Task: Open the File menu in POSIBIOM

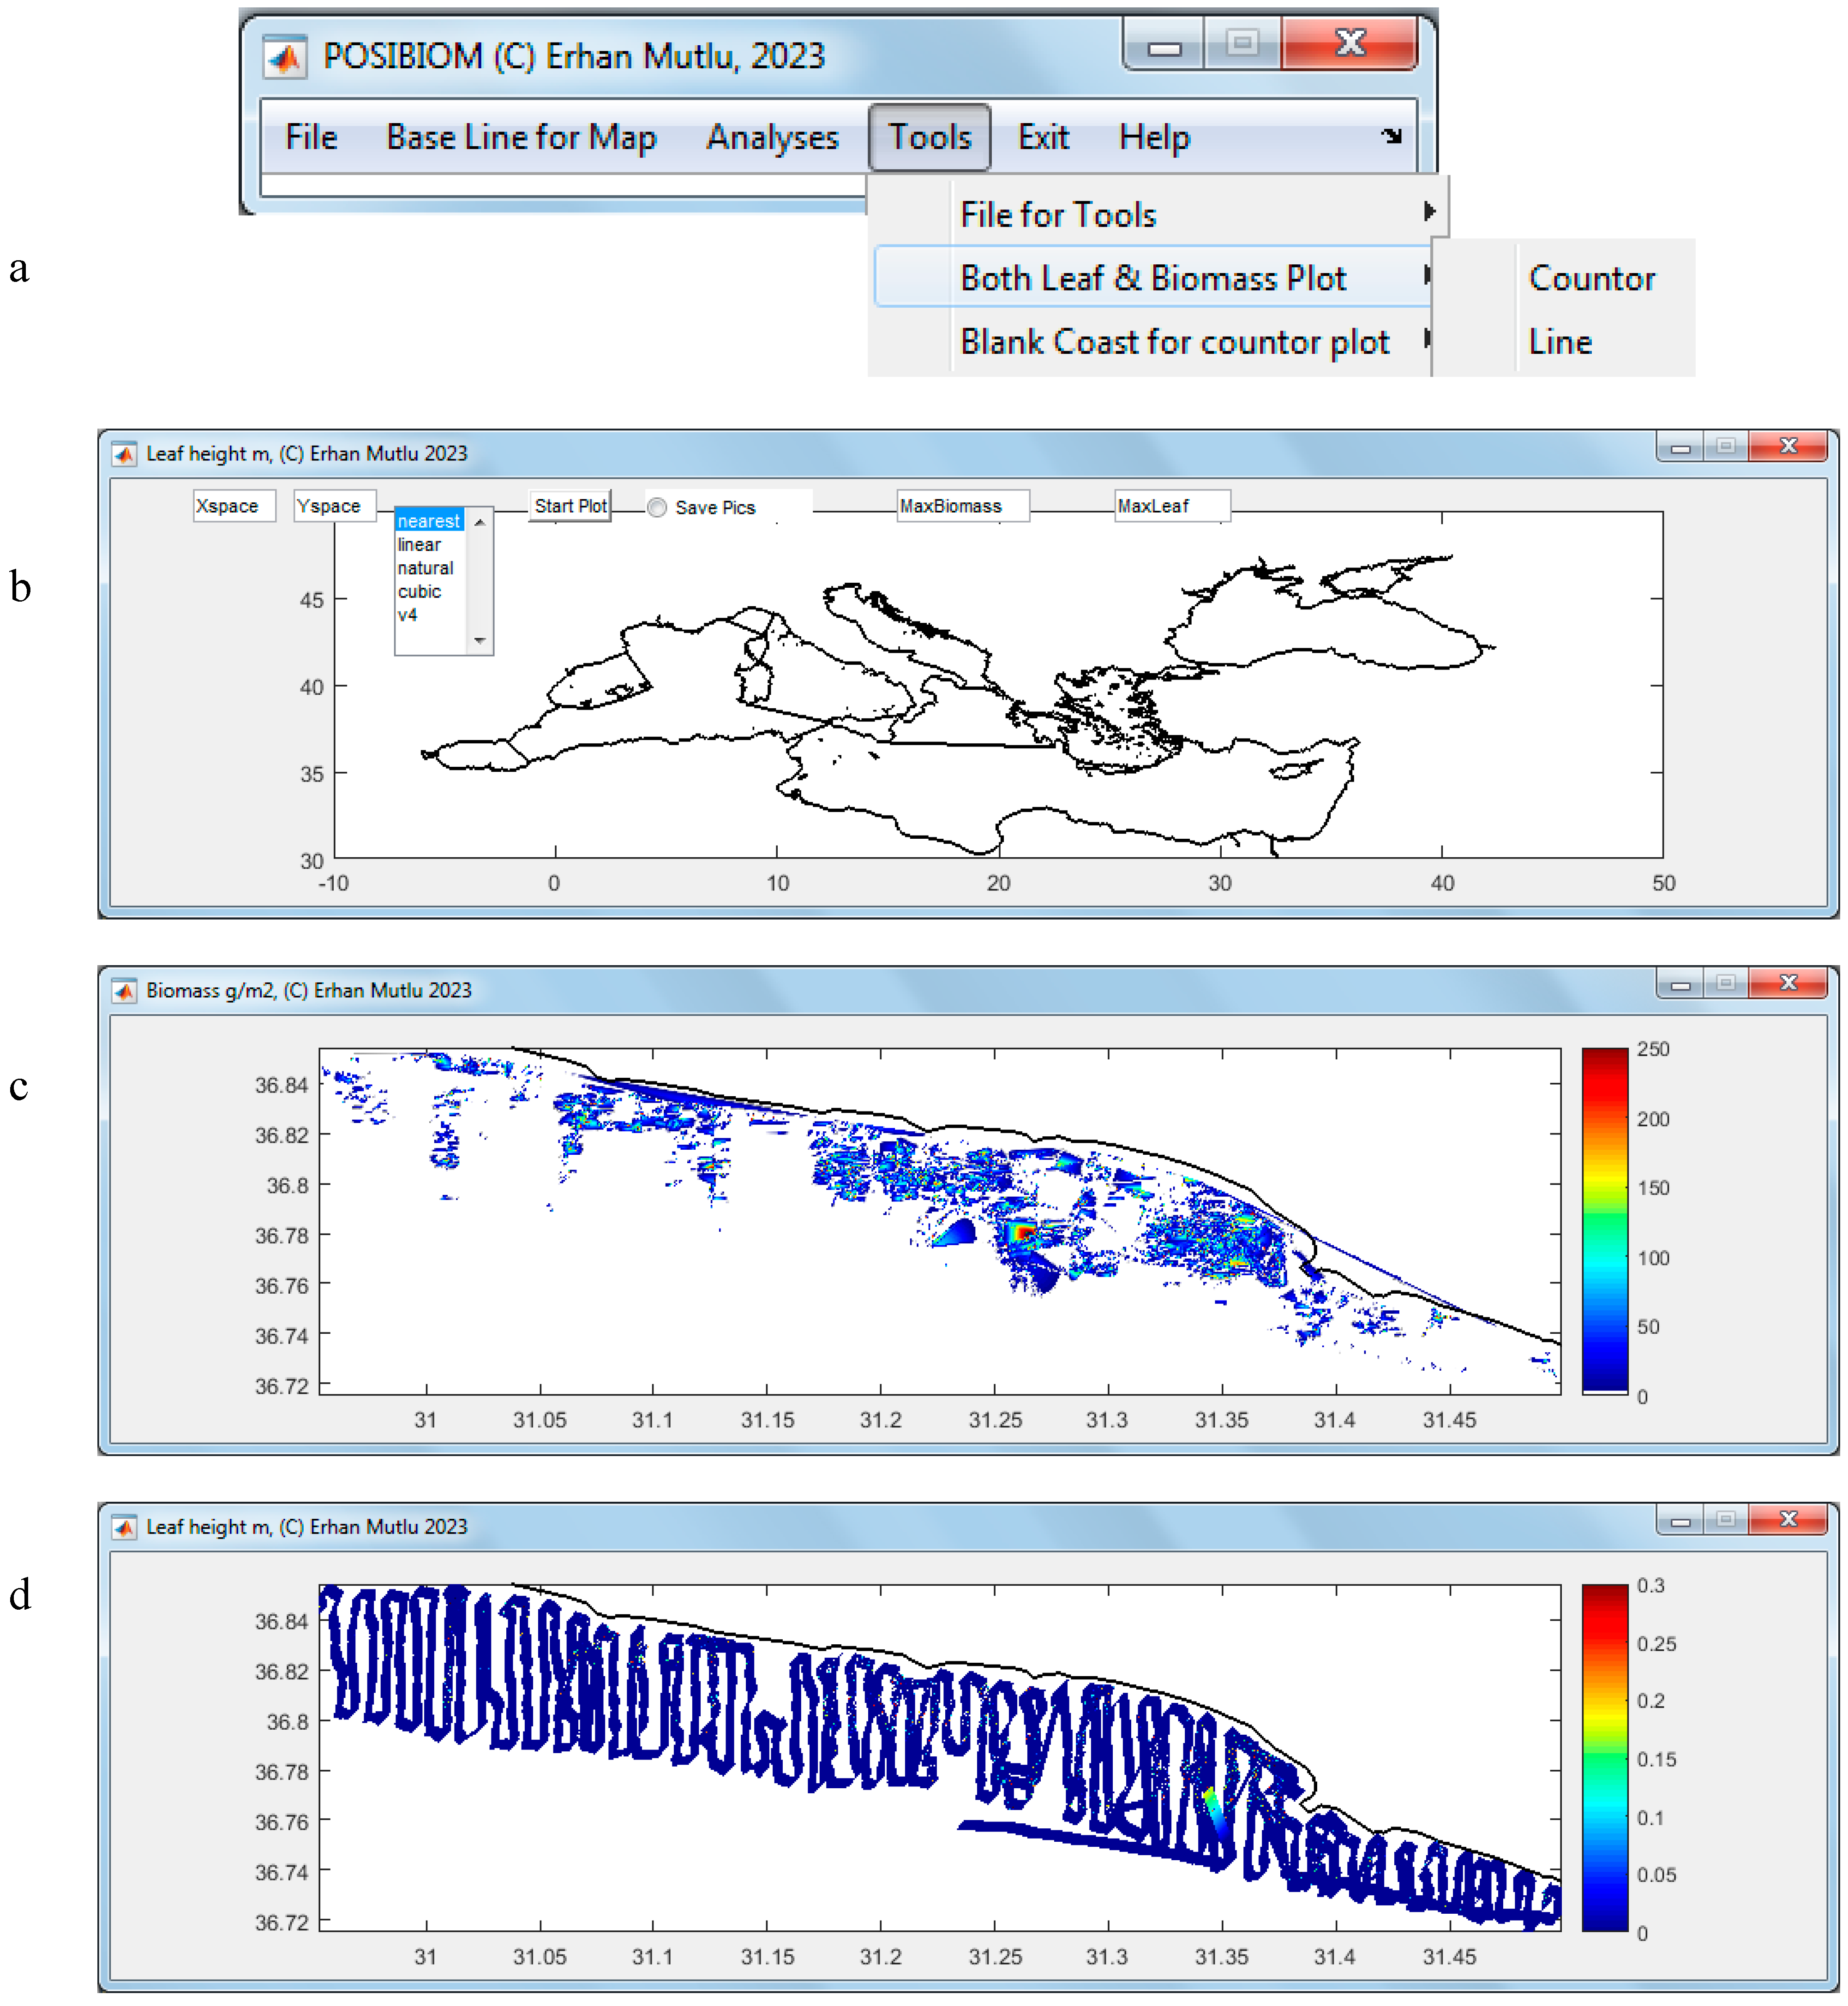Action: [x=311, y=137]
